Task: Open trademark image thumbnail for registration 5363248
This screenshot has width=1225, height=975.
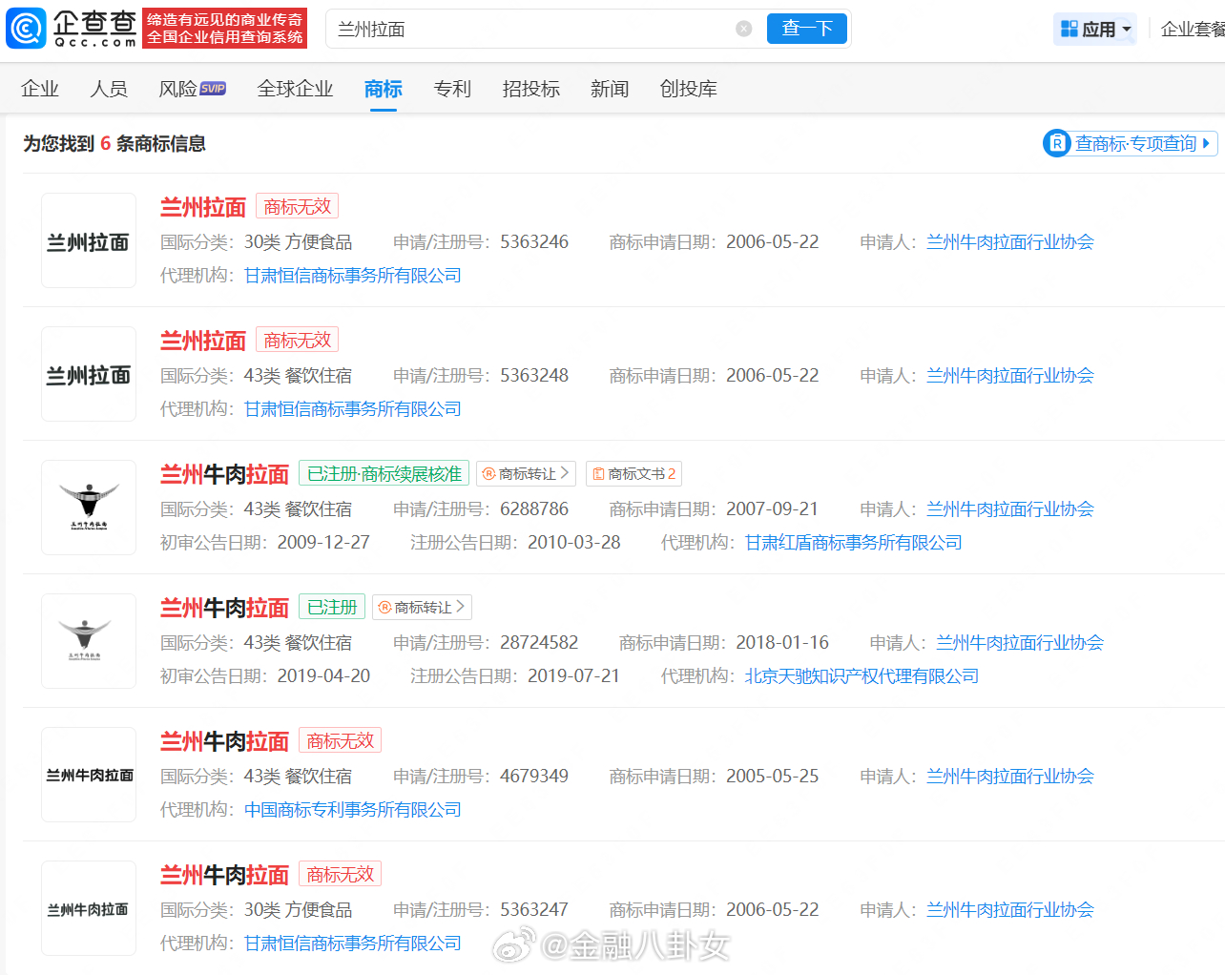Action: point(89,374)
